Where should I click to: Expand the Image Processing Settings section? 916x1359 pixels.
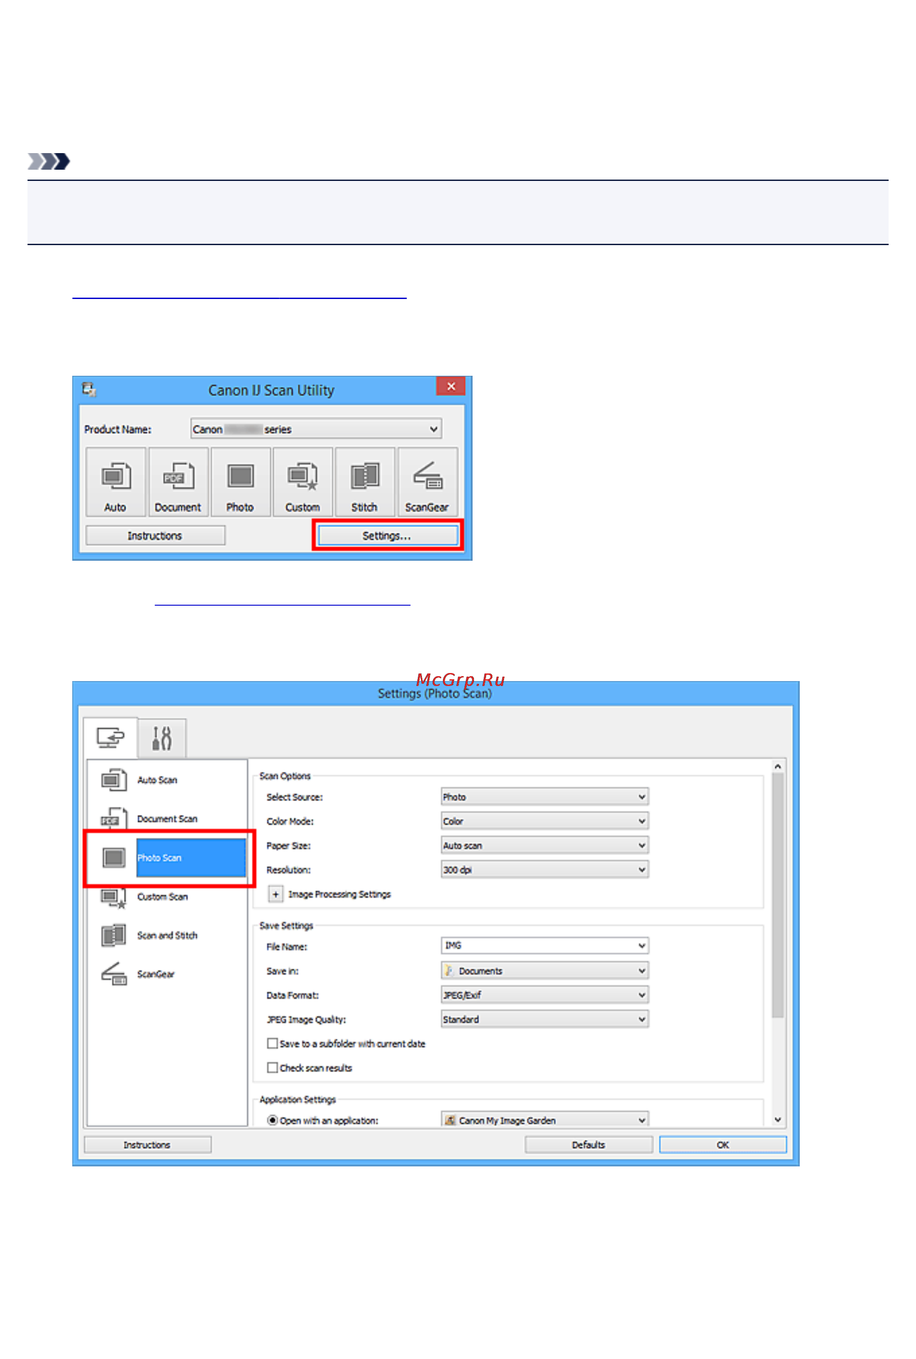point(275,894)
